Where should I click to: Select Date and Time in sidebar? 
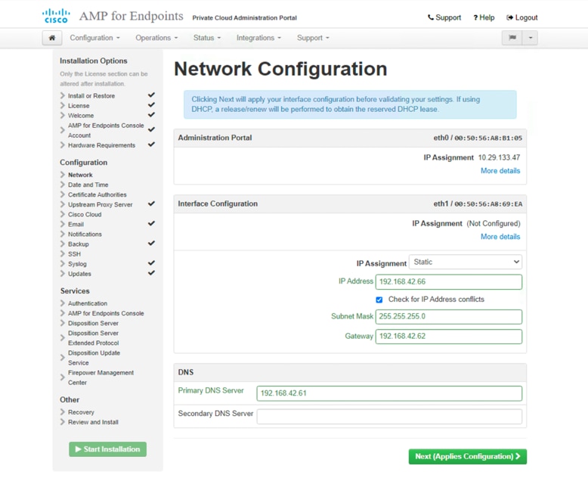click(88, 185)
